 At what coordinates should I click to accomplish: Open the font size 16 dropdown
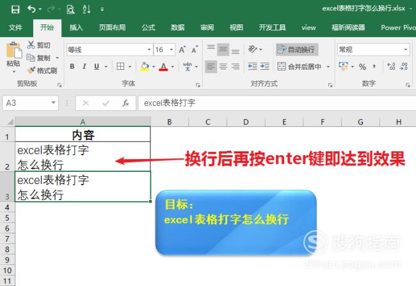click(x=172, y=49)
